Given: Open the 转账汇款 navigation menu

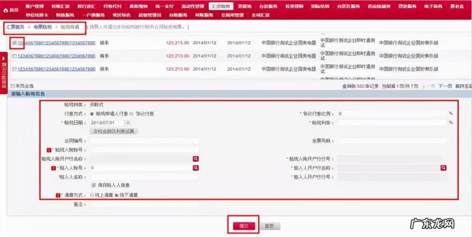Looking at the screenshot, I should pos(60,6).
